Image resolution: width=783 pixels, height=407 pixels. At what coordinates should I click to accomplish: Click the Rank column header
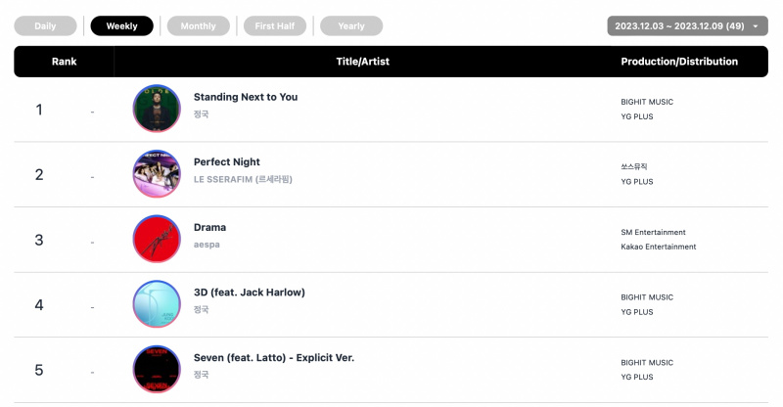(64, 62)
